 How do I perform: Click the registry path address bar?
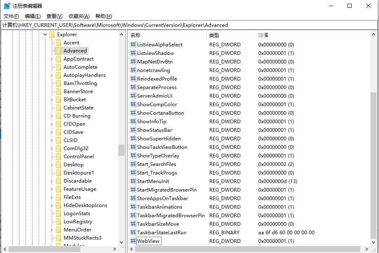click(x=189, y=25)
